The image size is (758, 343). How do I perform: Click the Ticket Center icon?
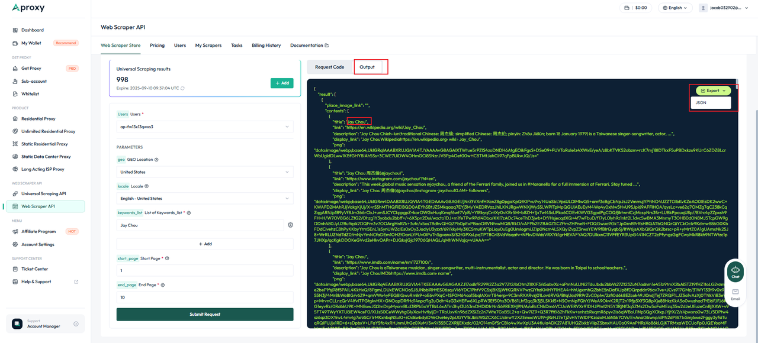(x=15, y=269)
